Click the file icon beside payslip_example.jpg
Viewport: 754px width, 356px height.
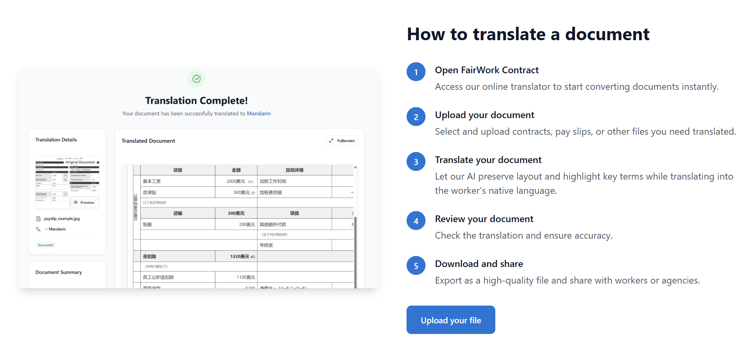[x=38, y=219]
